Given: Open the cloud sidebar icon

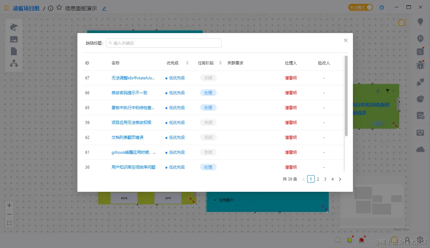Looking at the screenshot, I should pos(420,149).
